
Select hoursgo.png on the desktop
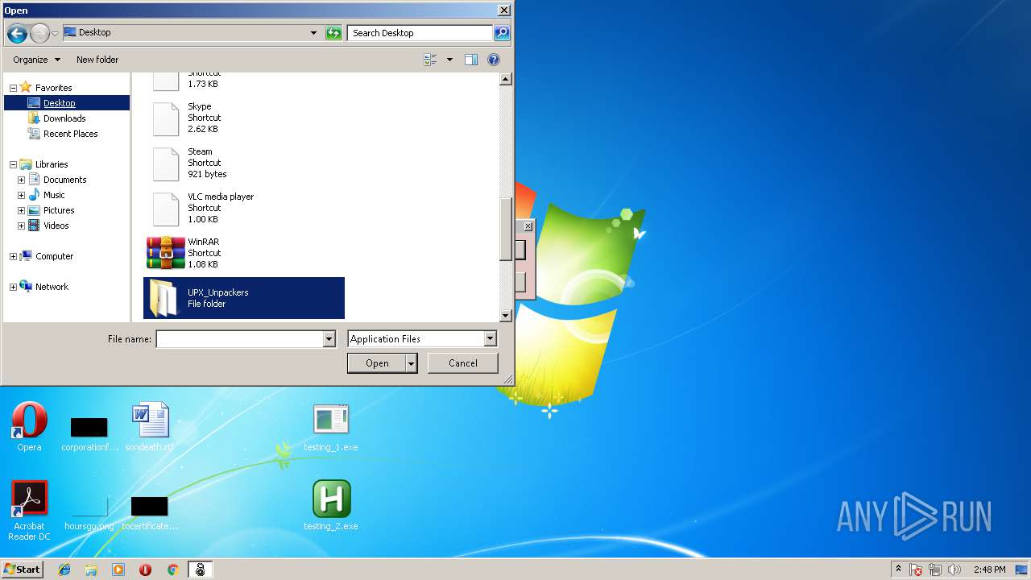click(x=89, y=513)
